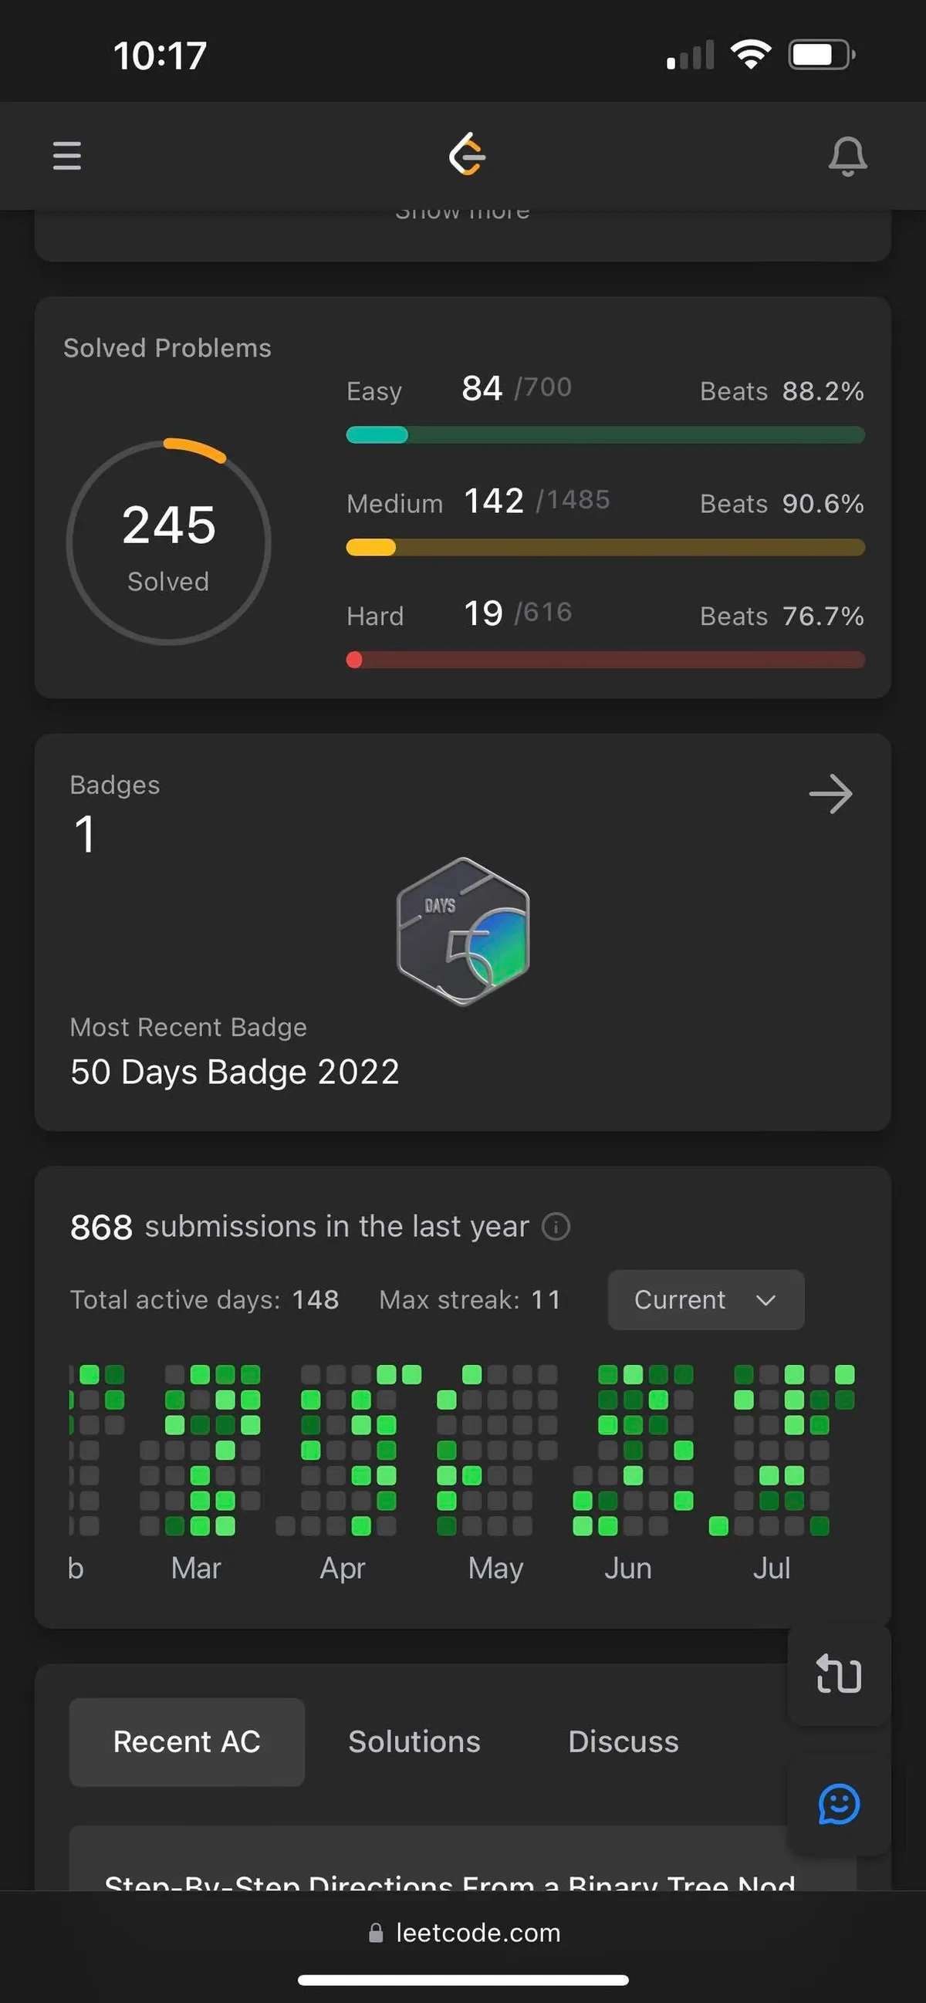Switch to the Recent AC tab
Viewport: 926px width, 2003px height.
[187, 1741]
